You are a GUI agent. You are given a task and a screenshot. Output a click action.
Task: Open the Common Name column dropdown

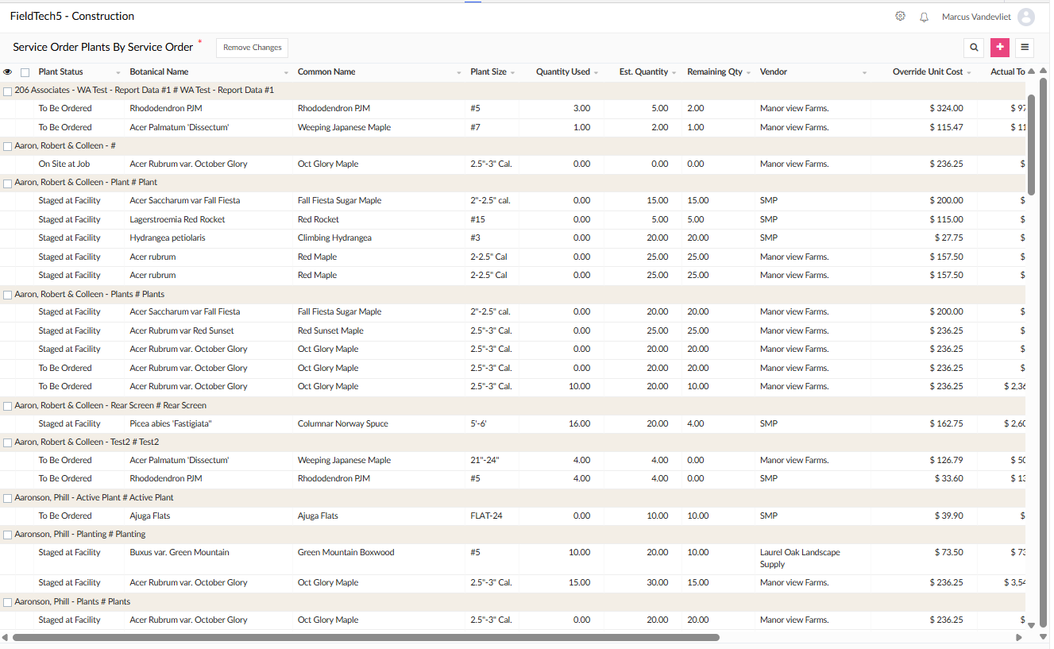point(459,73)
